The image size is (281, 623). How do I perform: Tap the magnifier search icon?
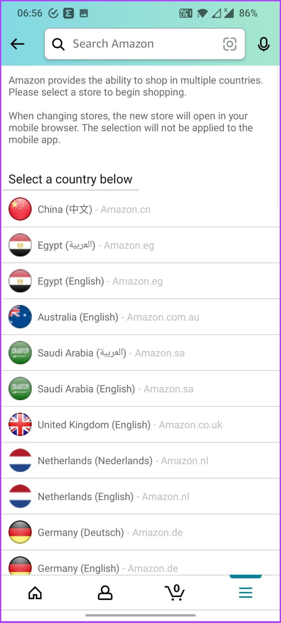coord(58,44)
